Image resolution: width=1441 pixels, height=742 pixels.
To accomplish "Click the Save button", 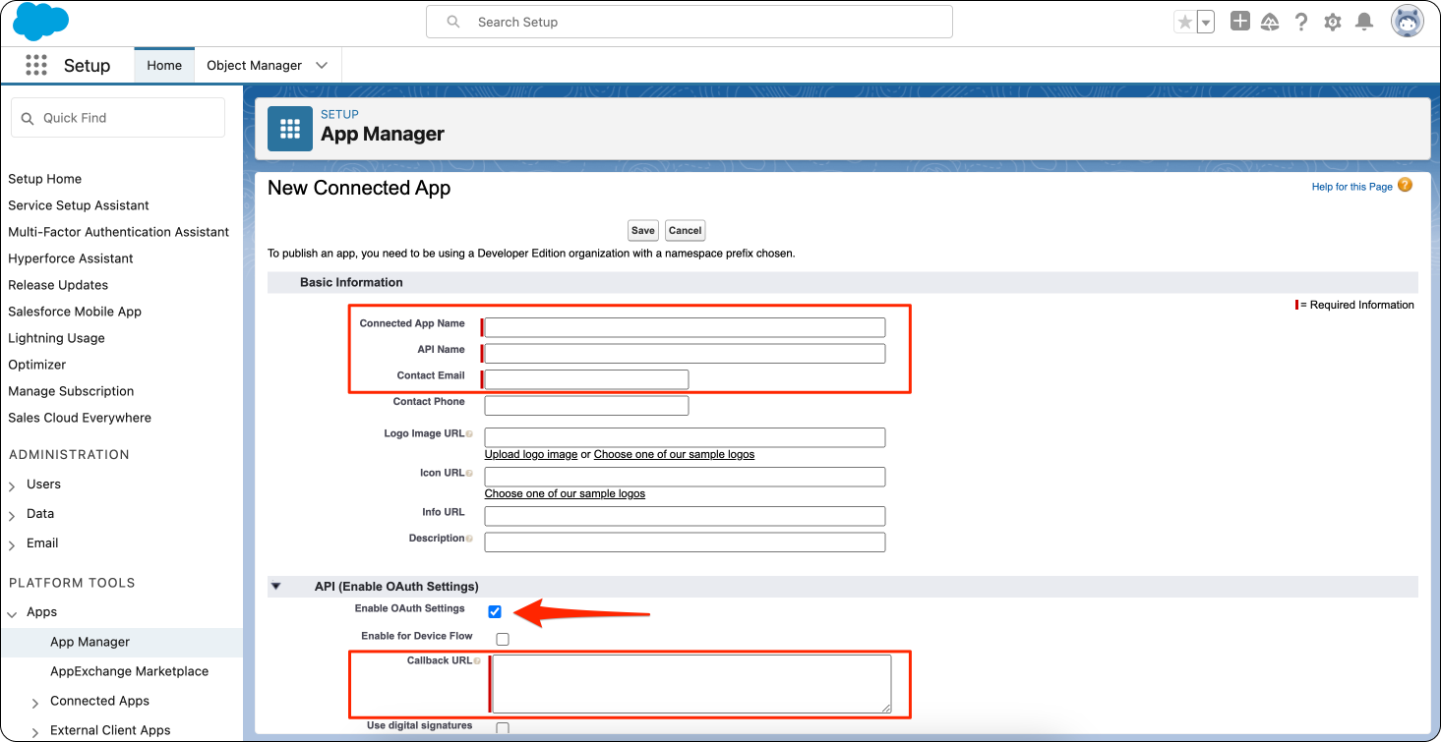I will 643,230.
